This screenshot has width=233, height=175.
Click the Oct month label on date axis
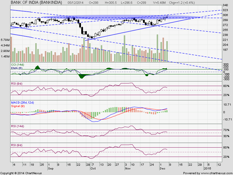point(93,169)
